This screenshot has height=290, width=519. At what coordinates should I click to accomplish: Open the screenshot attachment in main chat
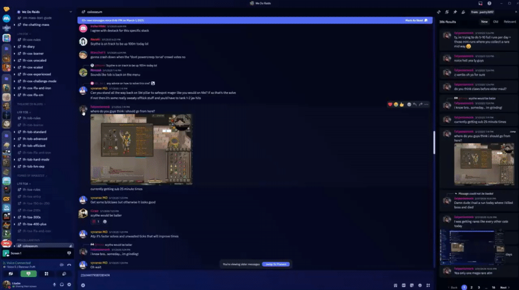tap(141, 149)
